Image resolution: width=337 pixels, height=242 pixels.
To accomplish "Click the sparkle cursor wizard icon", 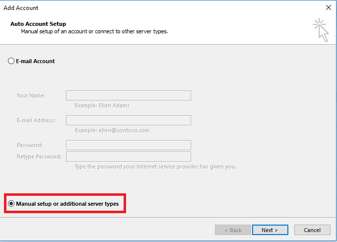I will tap(321, 30).
